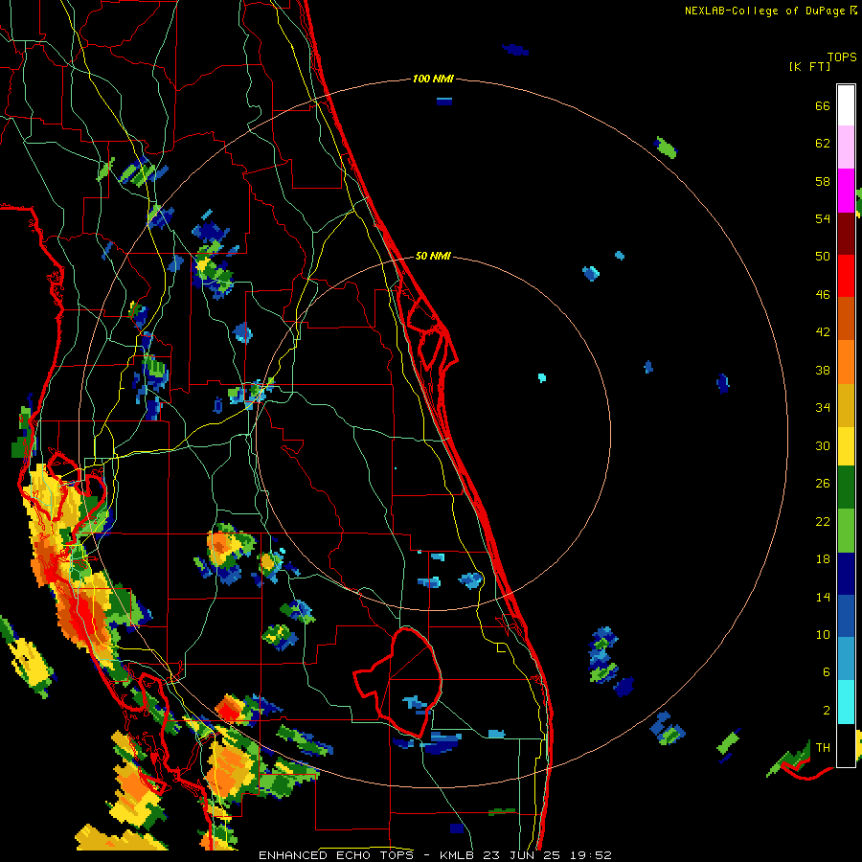Click the legend value 10

[823, 634]
